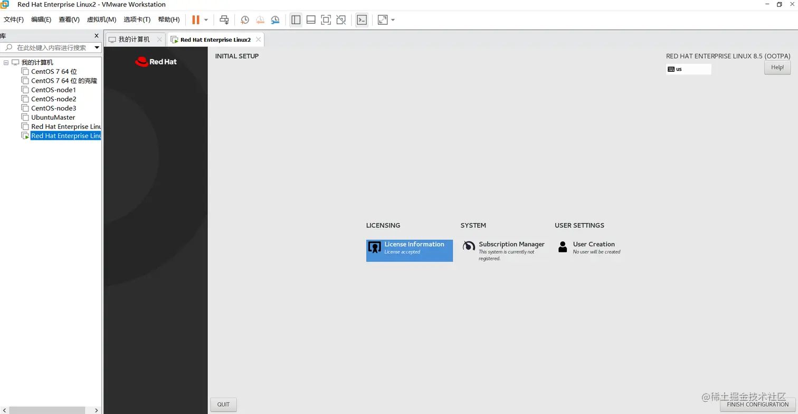Close the library panel with its X
The height and width of the screenshot is (414, 798).
tap(96, 36)
